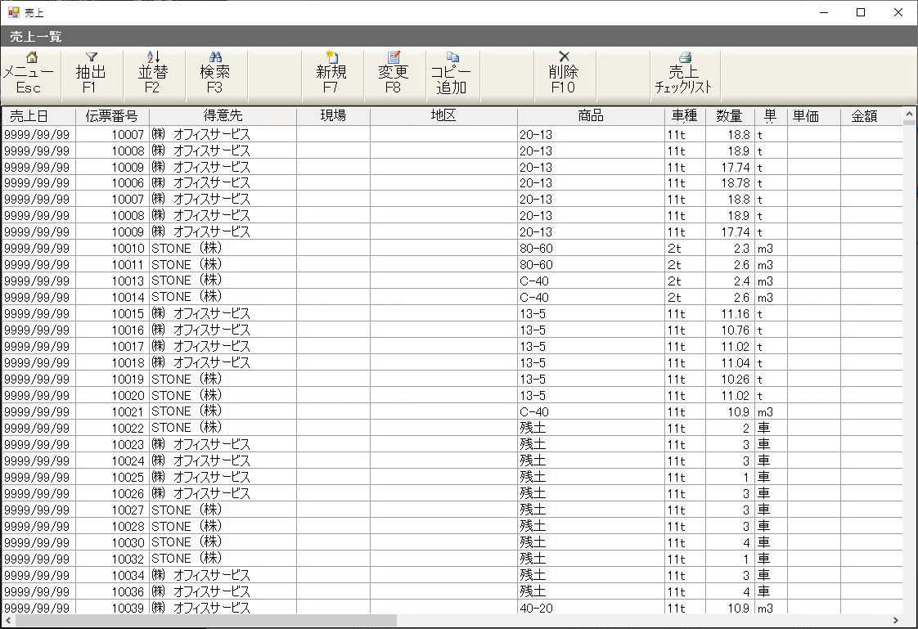
Task: Create a new record with 新規 F7
Action: 331,74
